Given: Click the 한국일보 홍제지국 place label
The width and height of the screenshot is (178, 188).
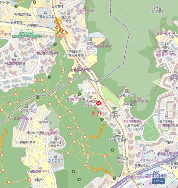Looking at the screenshot, I should 123,160.
